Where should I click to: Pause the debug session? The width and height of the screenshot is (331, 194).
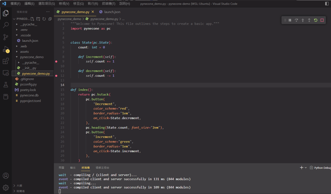(290, 20)
